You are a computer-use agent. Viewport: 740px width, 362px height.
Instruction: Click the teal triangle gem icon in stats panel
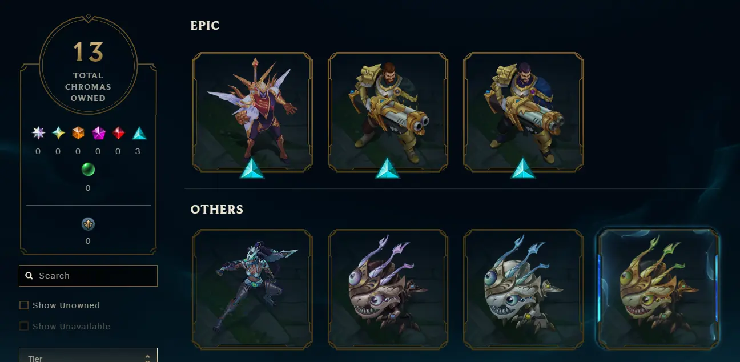139,133
